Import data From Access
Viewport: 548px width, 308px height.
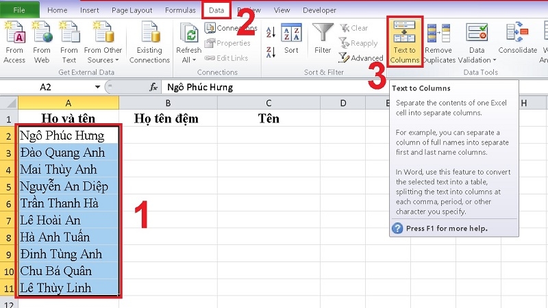(14, 42)
